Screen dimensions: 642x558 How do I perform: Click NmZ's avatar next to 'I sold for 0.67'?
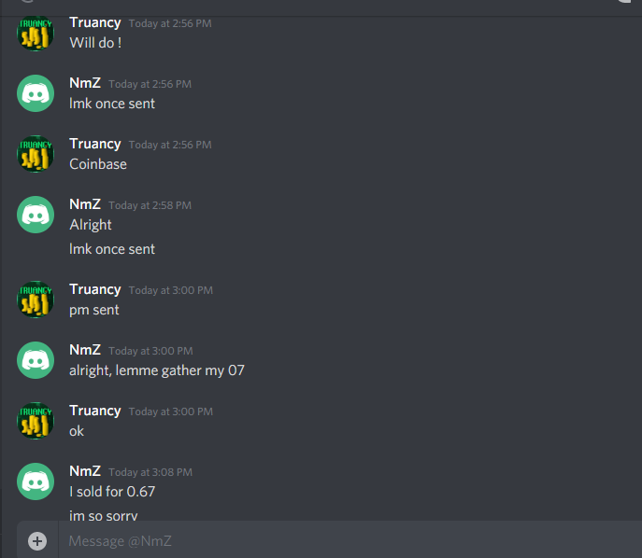[x=36, y=481]
